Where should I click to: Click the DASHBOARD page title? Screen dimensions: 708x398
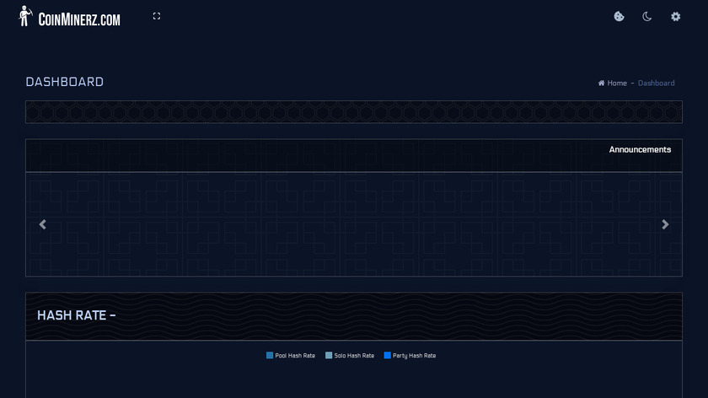coord(65,82)
